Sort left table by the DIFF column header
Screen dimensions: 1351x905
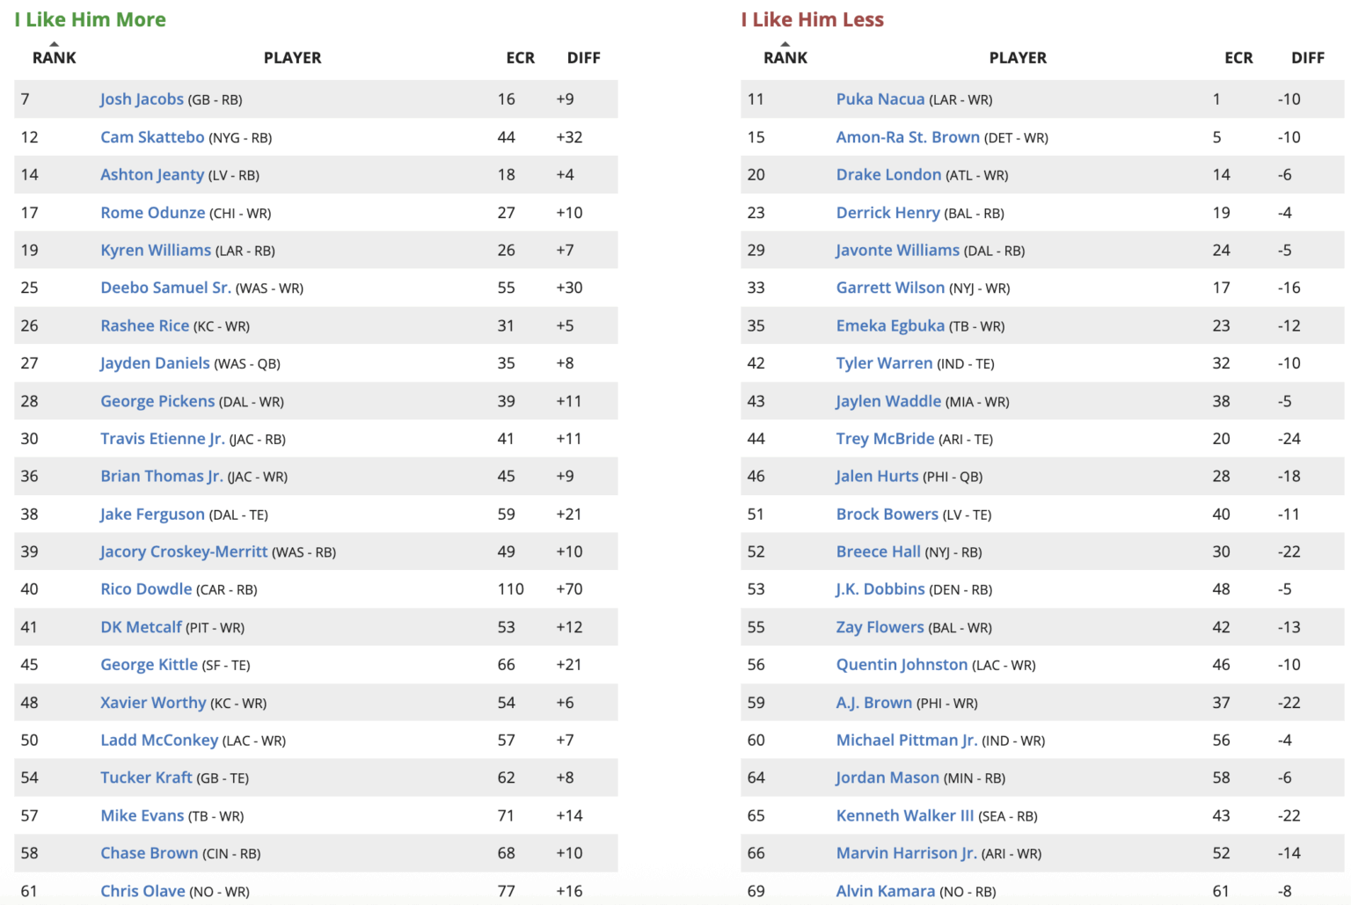(x=583, y=57)
